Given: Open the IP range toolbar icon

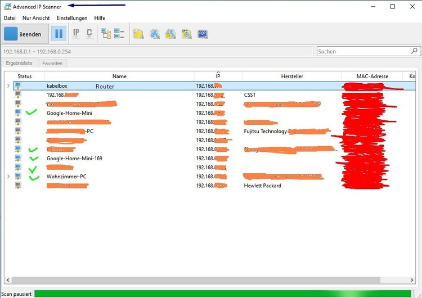Looking at the screenshot, I should 76,34.
